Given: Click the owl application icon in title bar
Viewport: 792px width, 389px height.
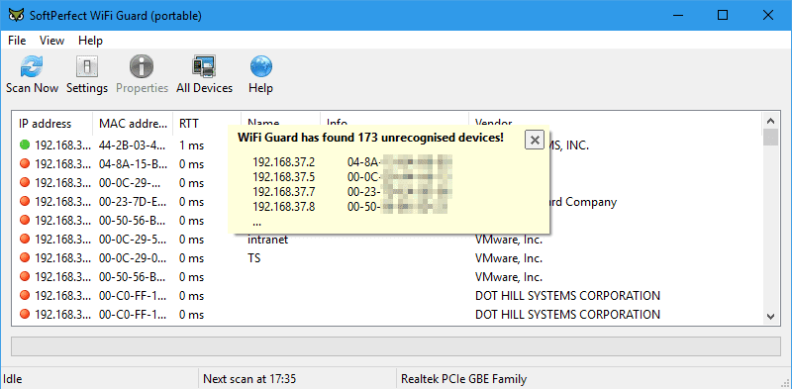Looking at the screenshot, I should click(16, 15).
